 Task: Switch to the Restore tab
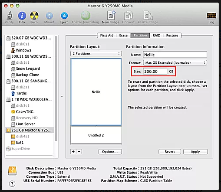172,36
